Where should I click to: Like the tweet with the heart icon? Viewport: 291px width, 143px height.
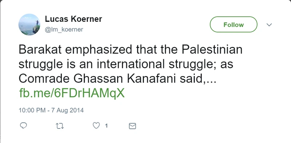96,126
